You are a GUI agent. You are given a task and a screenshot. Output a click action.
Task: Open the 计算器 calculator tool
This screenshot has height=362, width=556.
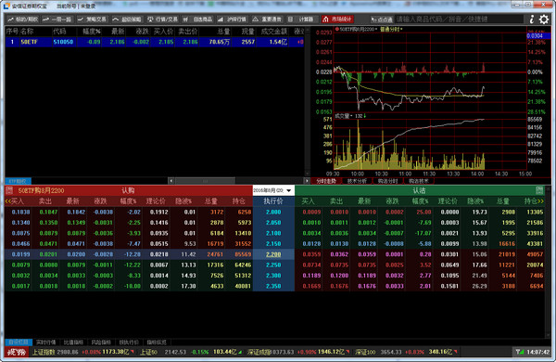(x=301, y=19)
